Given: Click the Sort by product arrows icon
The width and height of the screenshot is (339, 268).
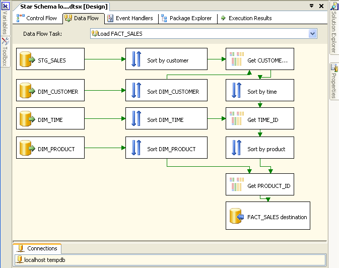Looking at the screenshot, I should point(237,148).
